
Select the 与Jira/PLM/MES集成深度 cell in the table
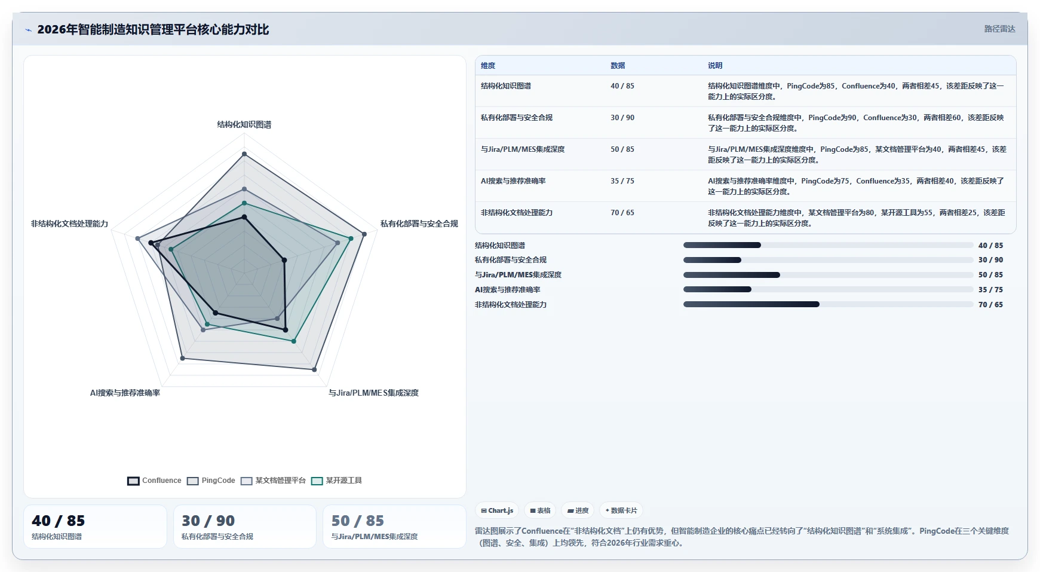pyautogui.click(x=523, y=149)
